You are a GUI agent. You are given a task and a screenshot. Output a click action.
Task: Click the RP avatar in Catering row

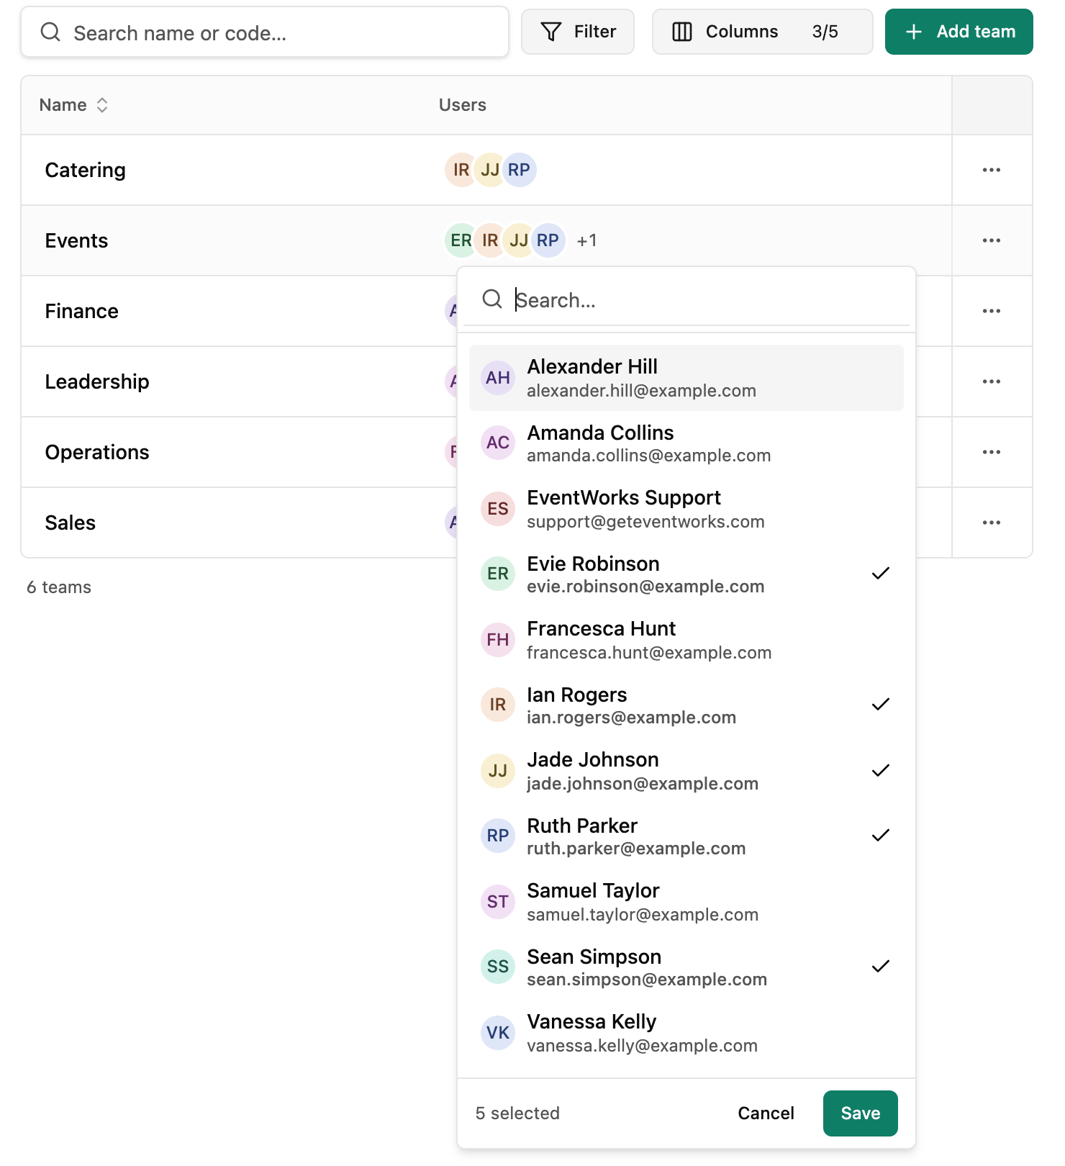click(520, 170)
